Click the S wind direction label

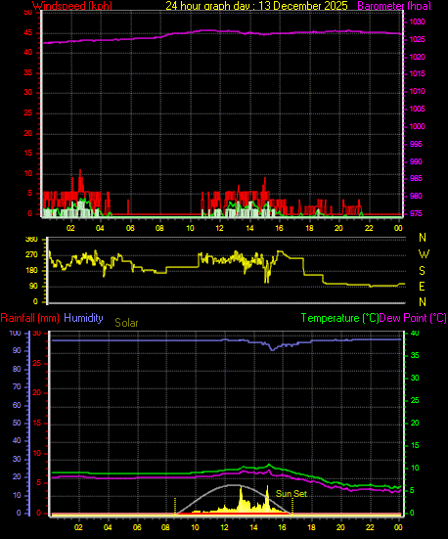(422, 271)
